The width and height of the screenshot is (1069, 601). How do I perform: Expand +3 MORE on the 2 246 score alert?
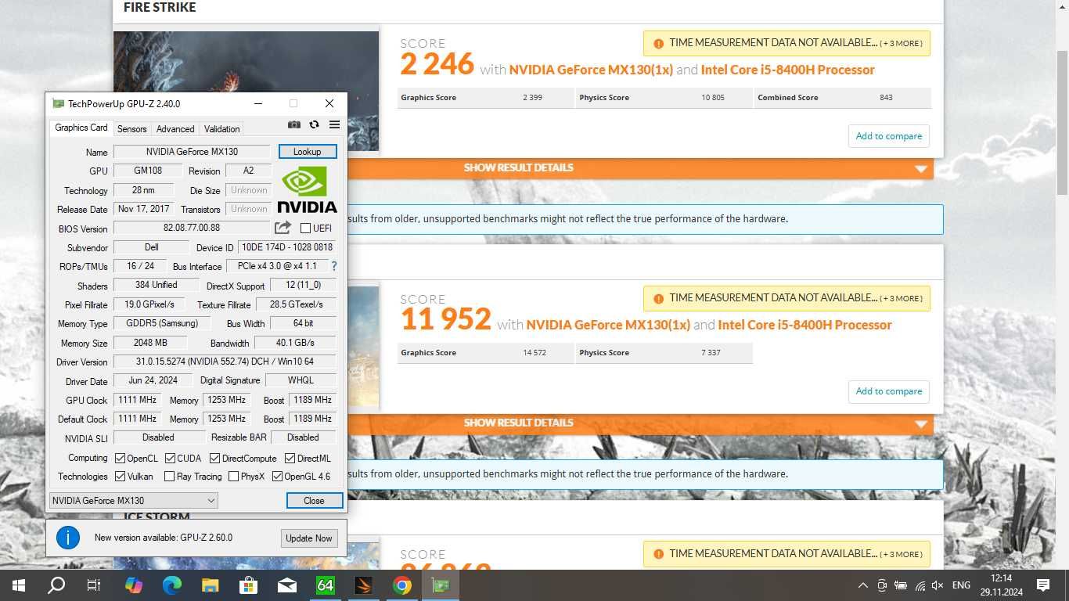tap(901, 43)
